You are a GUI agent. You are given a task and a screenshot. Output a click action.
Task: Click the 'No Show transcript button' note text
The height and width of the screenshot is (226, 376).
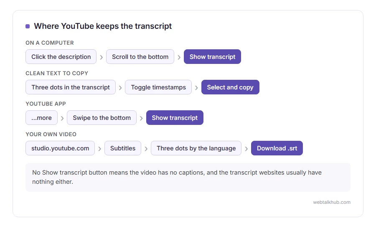click(x=177, y=177)
